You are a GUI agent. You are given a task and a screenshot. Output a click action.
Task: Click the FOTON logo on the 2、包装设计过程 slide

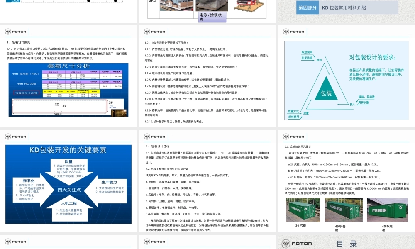click(154, 137)
